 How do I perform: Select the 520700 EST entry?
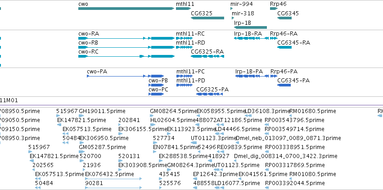click(x=81, y=161)
